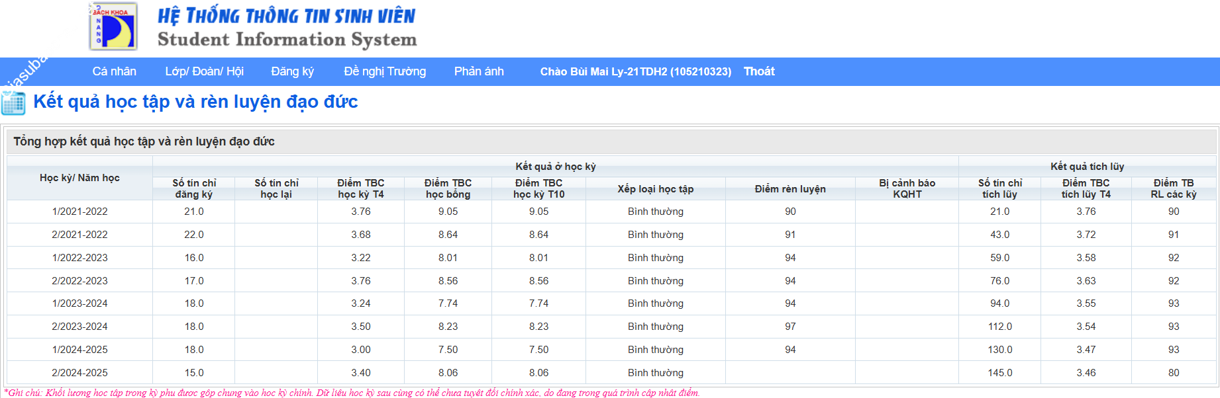
Task: Click the Bị cảnh báo KQHT header
Action: click(x=907, y=188)
